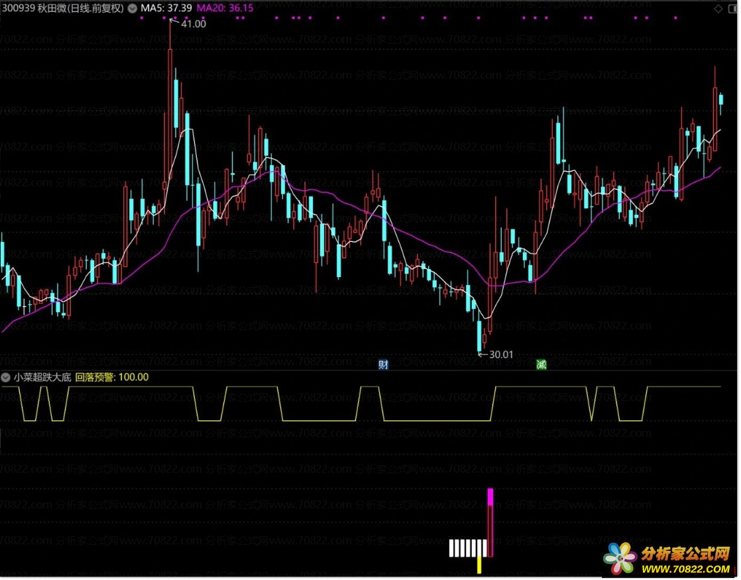Click the 小菜超跌大底 indicator name
This screenshot has width=741, height=580.
tap(42, 377)
